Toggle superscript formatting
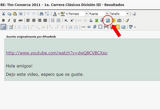This screenshot has width=160, height=110. coord(72,20)
